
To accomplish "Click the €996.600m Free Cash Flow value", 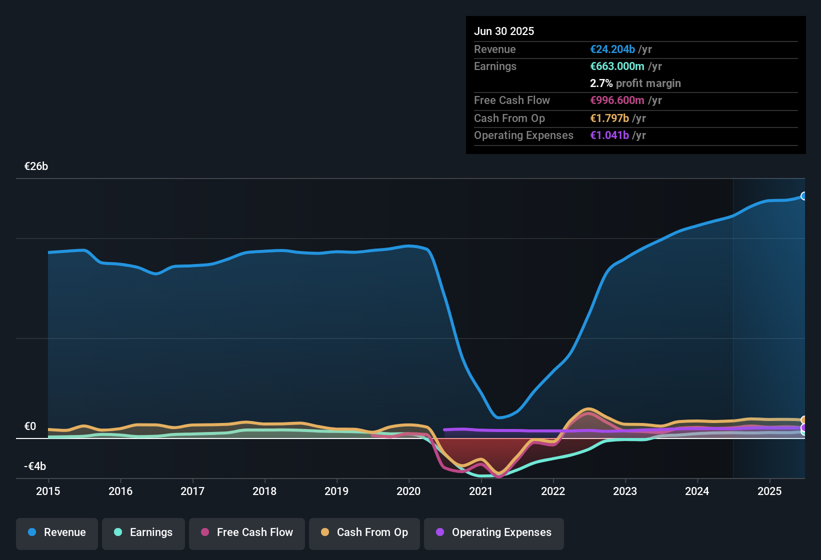I will coord(618,100).
